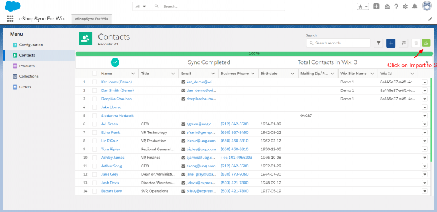Check the box for Tom Ripley
The image size is (437, 212).
click(x=95, y=149)
